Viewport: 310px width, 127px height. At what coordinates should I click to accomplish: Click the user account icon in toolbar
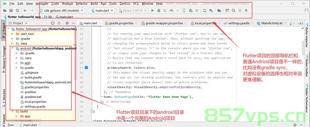(240, 10)
